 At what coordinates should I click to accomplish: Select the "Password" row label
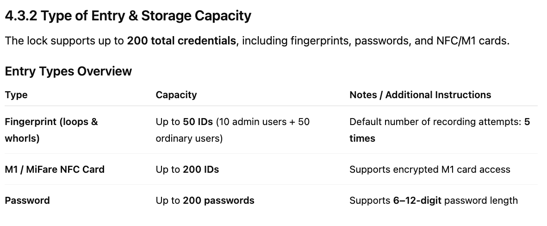point(27,201)
